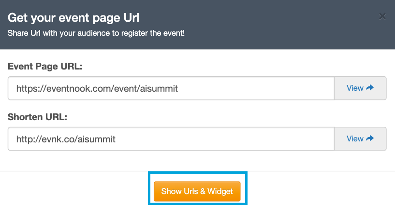Click the Event Page URL input field
Image resolution: width=395 pixels, height=208 pixels.
click(171, 88)
